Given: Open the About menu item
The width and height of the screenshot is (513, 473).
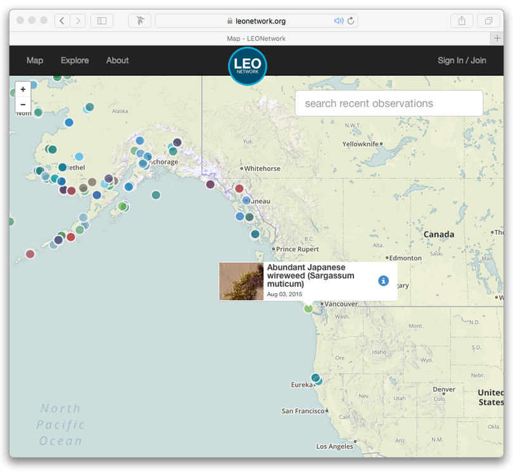Looking at the screenshot, I should coord(117,61).
